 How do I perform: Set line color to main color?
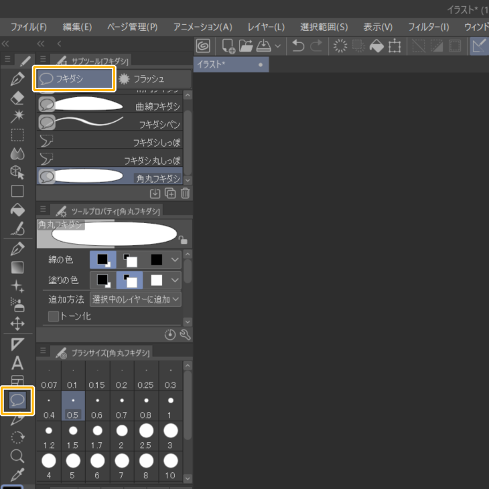point(103,260)
